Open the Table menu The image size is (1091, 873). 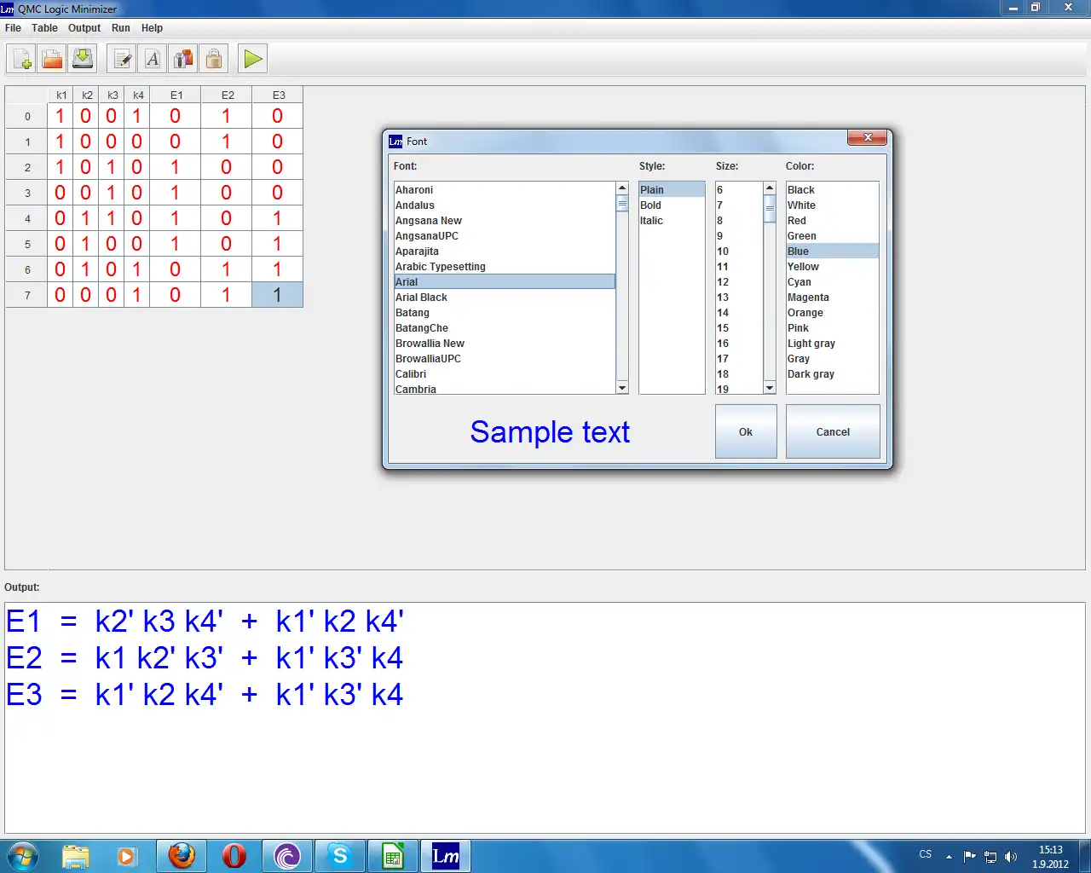pyautogui.click(x=44, y=28)
